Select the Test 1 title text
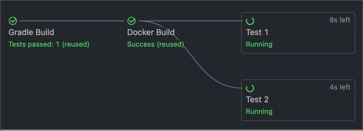Image resolution: width=363 pixels, height=131 pixels. 257,32
